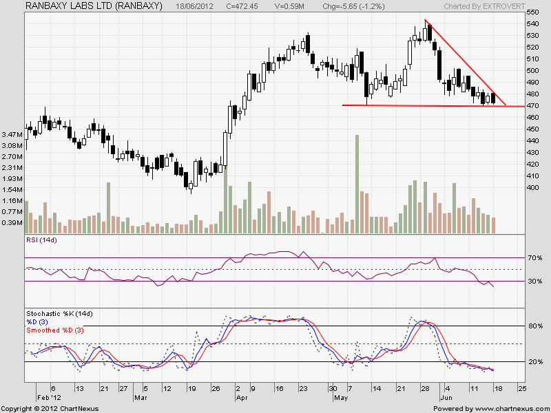The height and width of the screenshot is (413, 551).
Task: Click the Jun label on date axis
Action: tap(446, 398)
